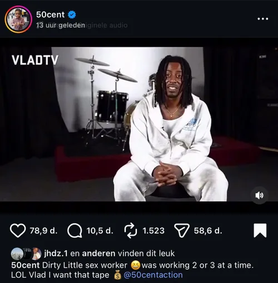Click the liker avatar thumbnails

[x=26, y=254]
